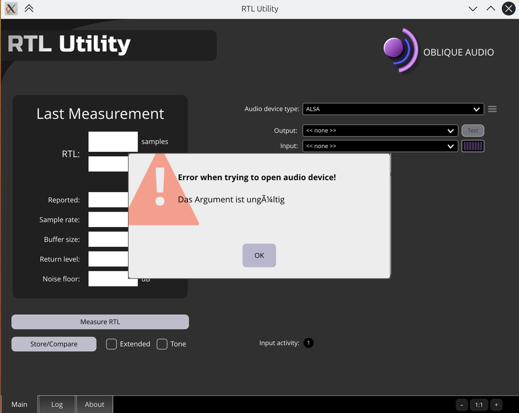Click the Oblique Audio logo
This screenshot has width=519, height=413.
click(x=439, y=51)
